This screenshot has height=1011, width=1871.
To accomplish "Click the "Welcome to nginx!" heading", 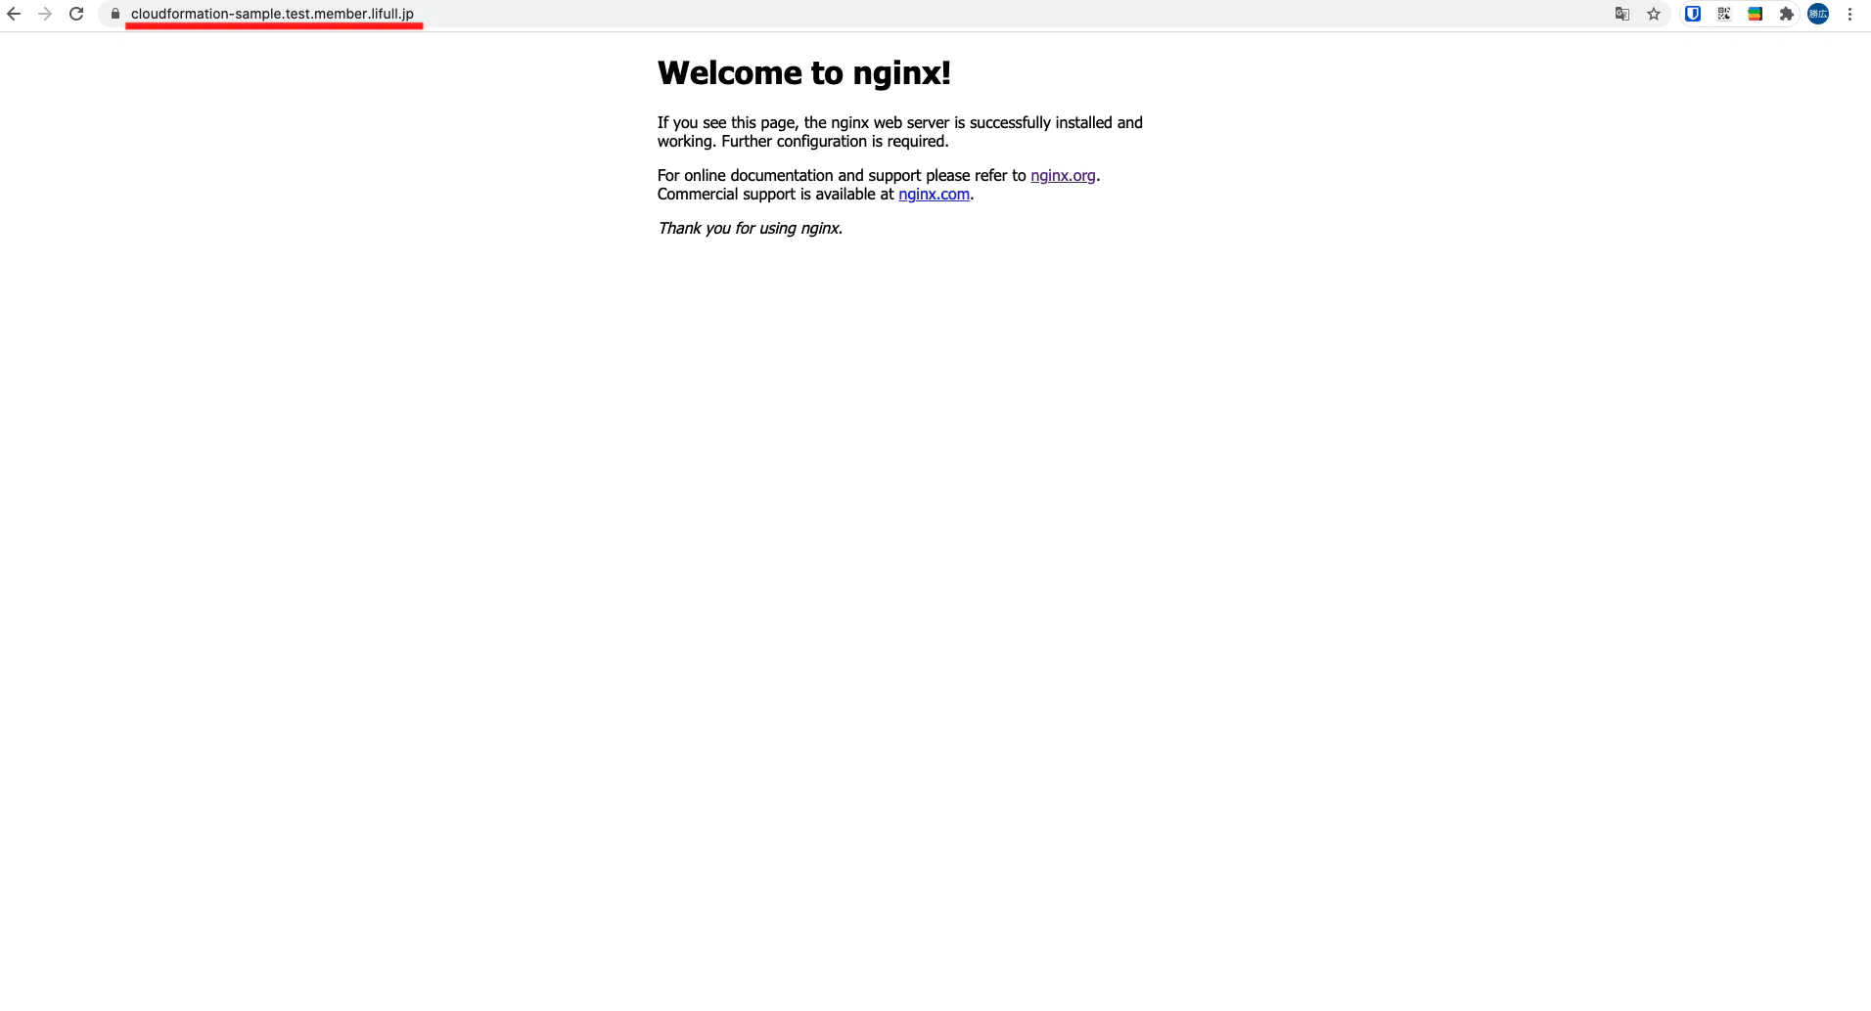I will [x=804, y=72].
